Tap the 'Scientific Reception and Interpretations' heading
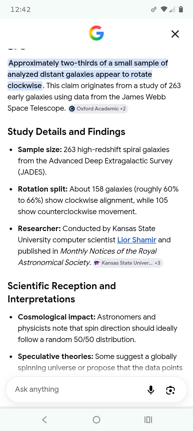The width and height of the screenshot is (193, 431). coord(62,292)
